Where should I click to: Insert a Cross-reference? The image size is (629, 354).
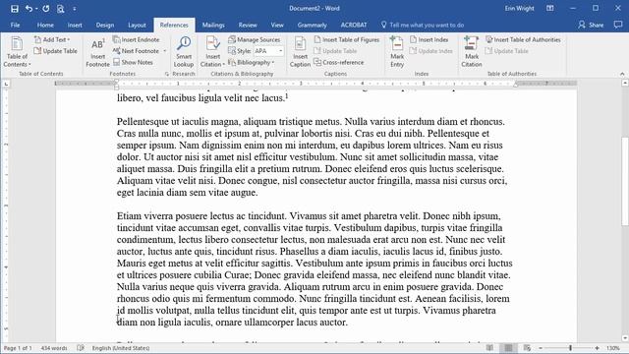(339, 62)
